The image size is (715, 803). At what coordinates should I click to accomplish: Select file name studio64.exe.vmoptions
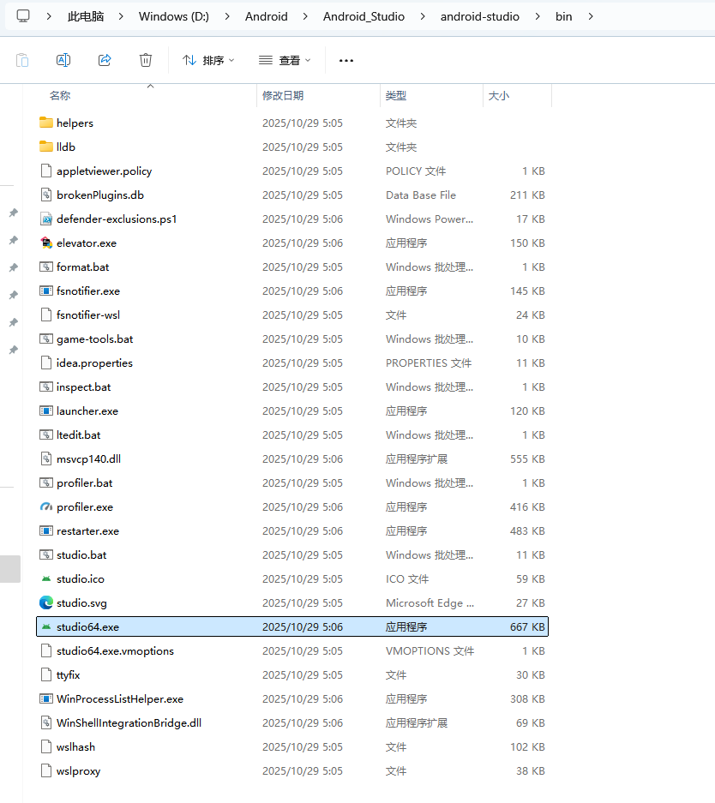click(115, 651)
